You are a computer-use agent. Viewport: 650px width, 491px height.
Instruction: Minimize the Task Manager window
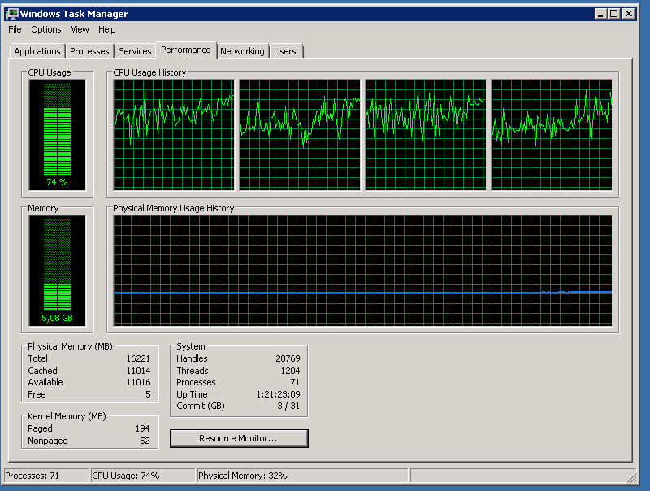coord(600,14)
